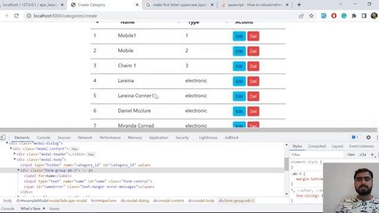The image size is (379, 213).
Task: Open the DevTools Lighthouse tab
Action: coord(208,138)
